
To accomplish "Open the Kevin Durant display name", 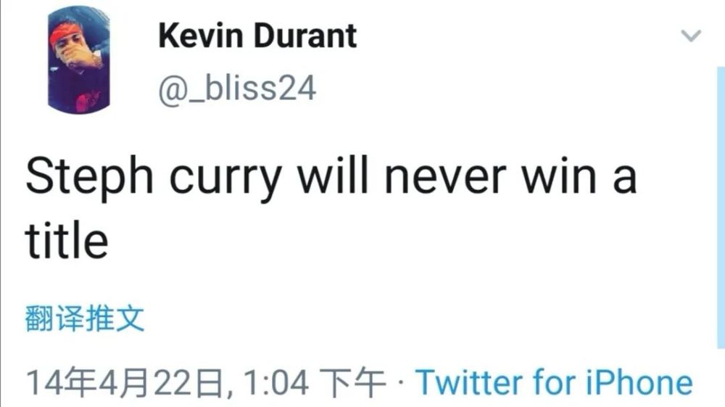I will [257, 36].
